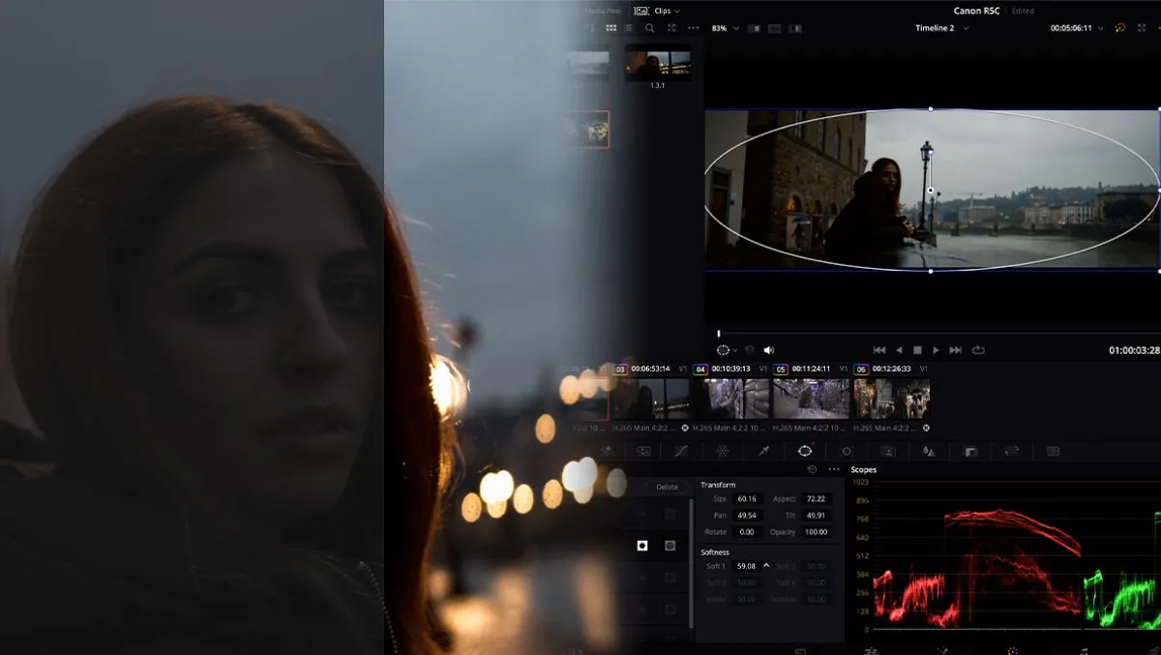Expand the Timeline 2 dropdown

point(939,29)
